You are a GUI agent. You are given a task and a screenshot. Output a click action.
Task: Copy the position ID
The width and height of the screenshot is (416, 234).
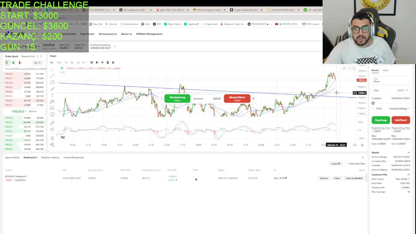286,178
